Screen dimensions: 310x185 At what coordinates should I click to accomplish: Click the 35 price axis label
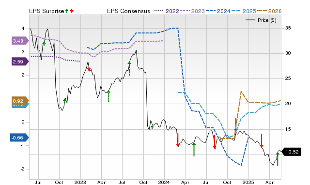[288, 28]
